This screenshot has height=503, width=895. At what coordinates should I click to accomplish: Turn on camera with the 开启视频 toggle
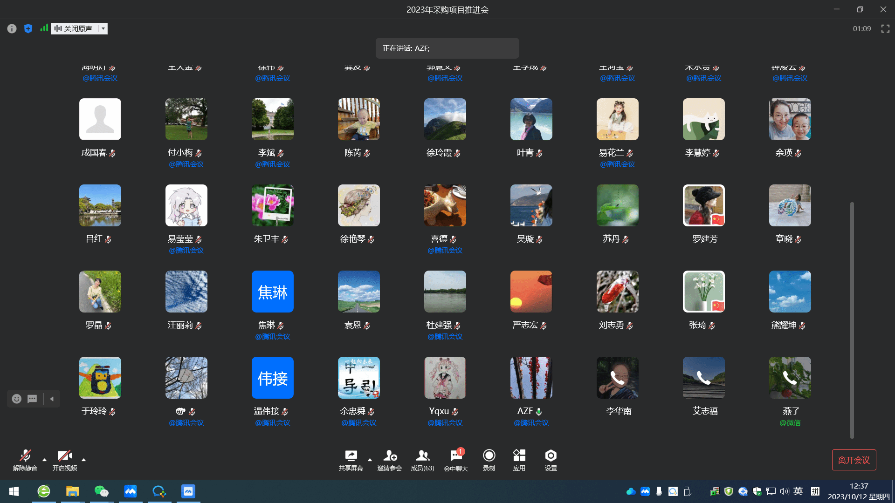pyautogui.click(x=64, y=460)
